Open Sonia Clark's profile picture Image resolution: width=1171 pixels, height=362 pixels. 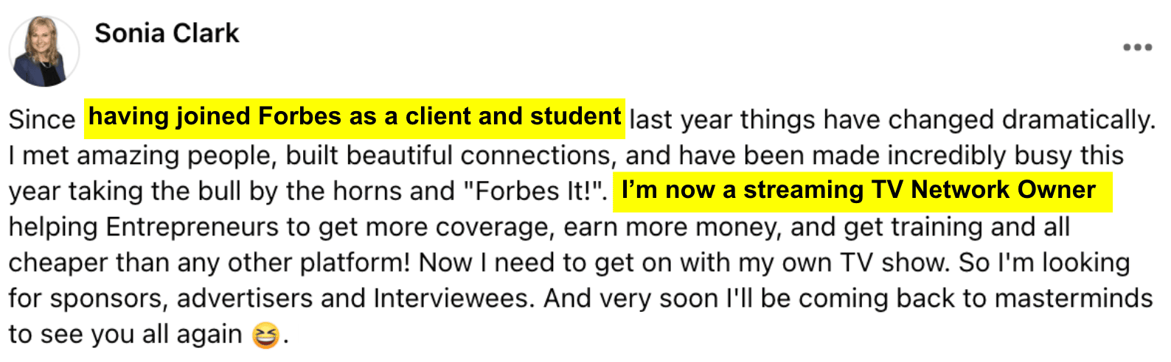pyautogui.click(x=44, y=51)
